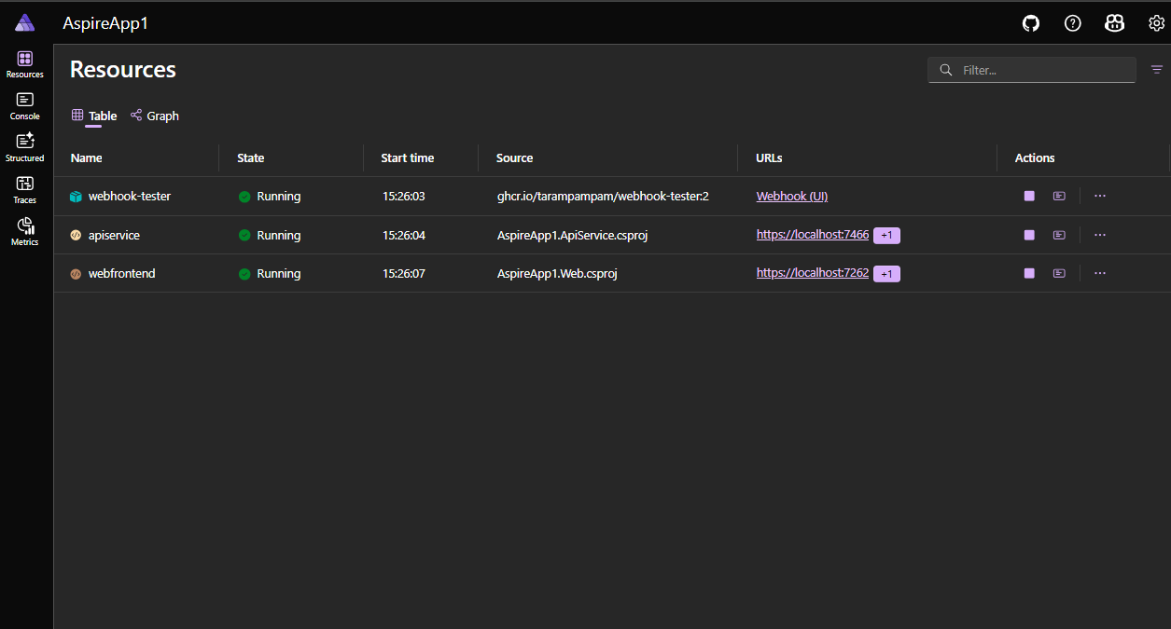
Task: Click the GitHub Copilot icon in the header
Action: 1114,22
